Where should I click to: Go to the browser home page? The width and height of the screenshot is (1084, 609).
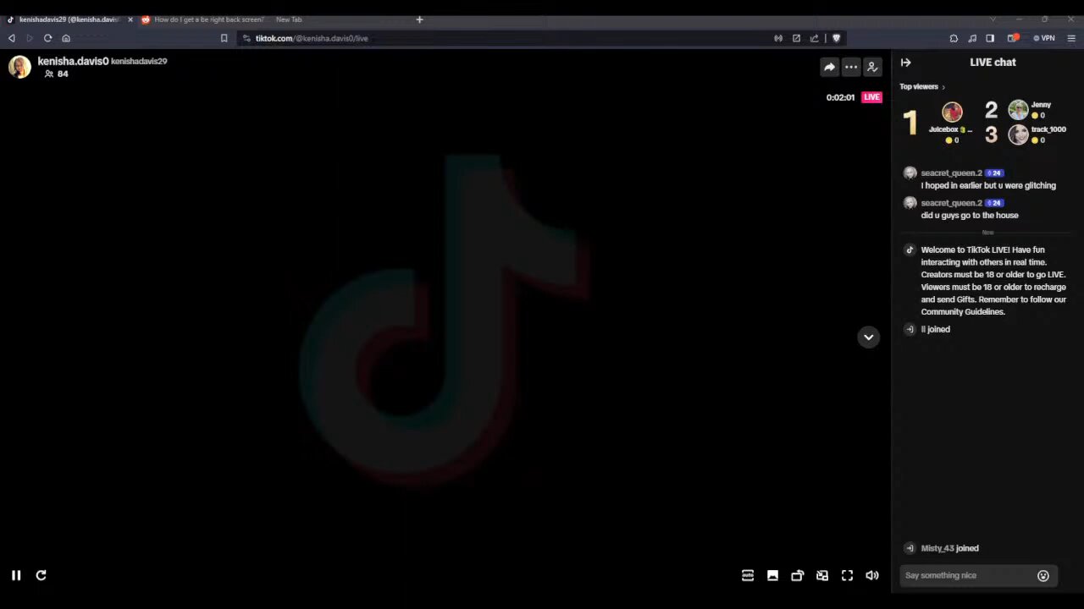[66, 38]
